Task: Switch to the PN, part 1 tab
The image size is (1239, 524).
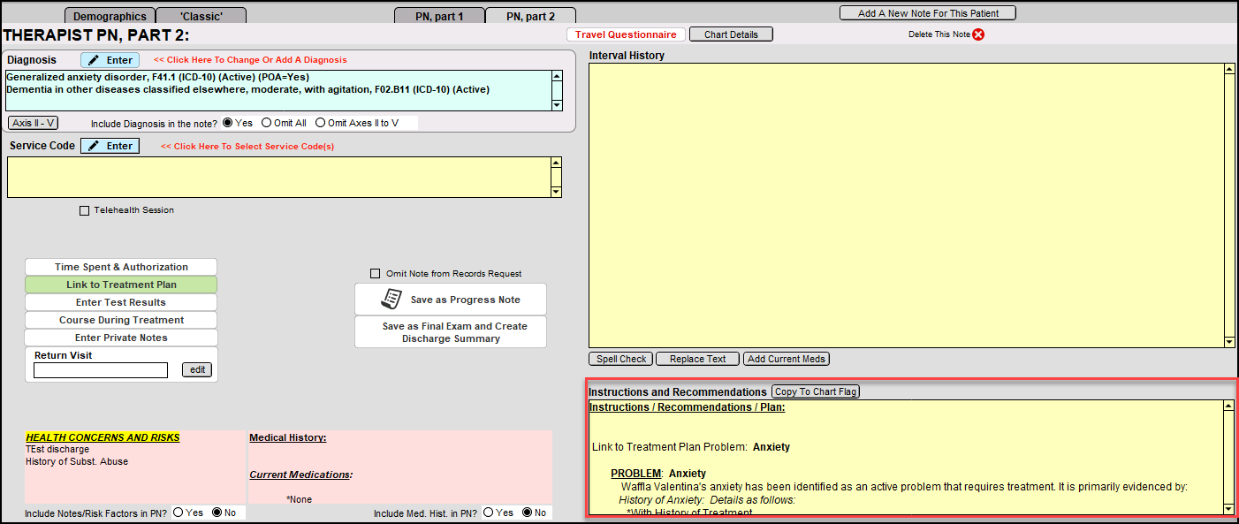Action: pos(439,15)
